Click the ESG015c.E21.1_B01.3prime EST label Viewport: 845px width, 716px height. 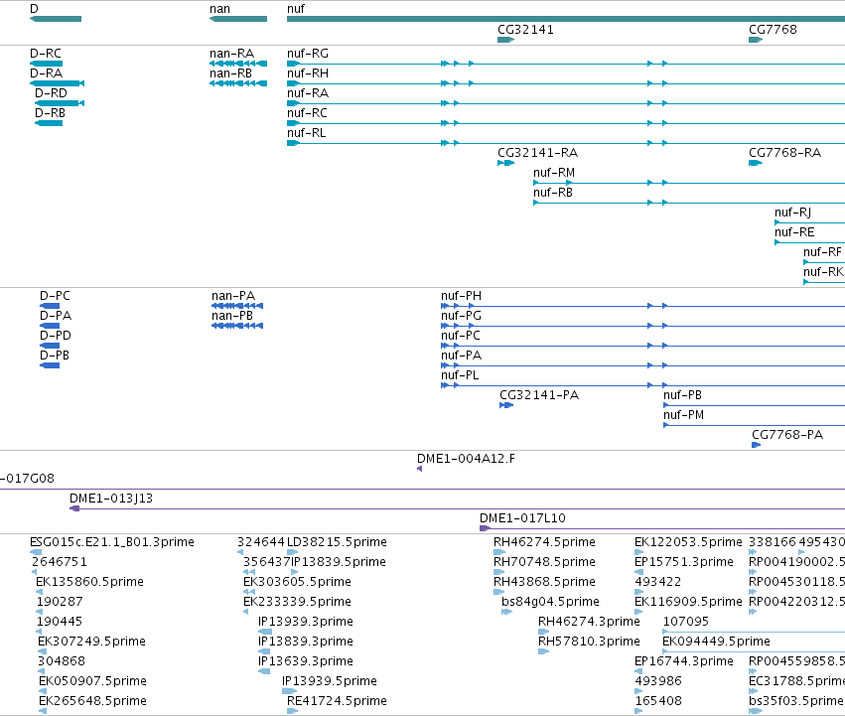tap(112, 542)
